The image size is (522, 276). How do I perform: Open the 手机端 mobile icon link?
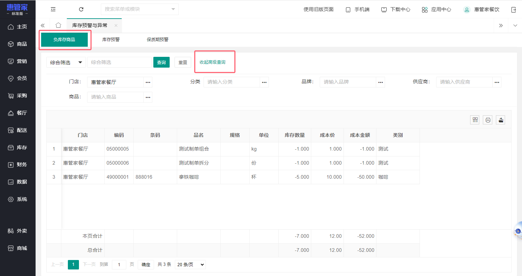(x=358, y=9)
